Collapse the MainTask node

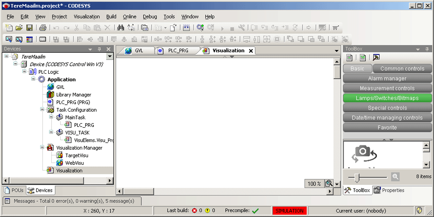point(51,117)
